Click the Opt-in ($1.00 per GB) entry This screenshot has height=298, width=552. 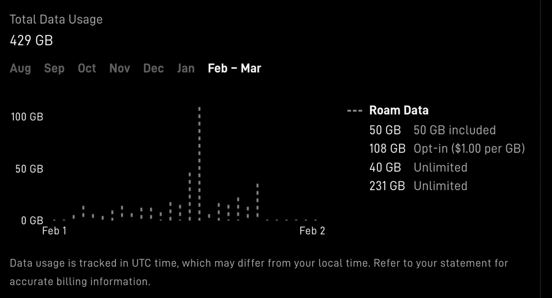click(447, 148)
